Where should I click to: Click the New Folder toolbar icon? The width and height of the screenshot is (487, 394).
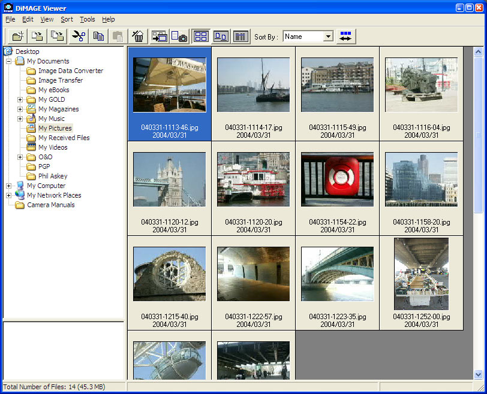(17, 37)
